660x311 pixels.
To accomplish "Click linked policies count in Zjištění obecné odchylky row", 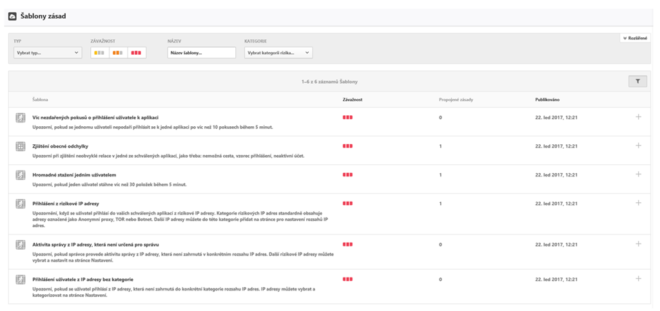I will (440, 146).
